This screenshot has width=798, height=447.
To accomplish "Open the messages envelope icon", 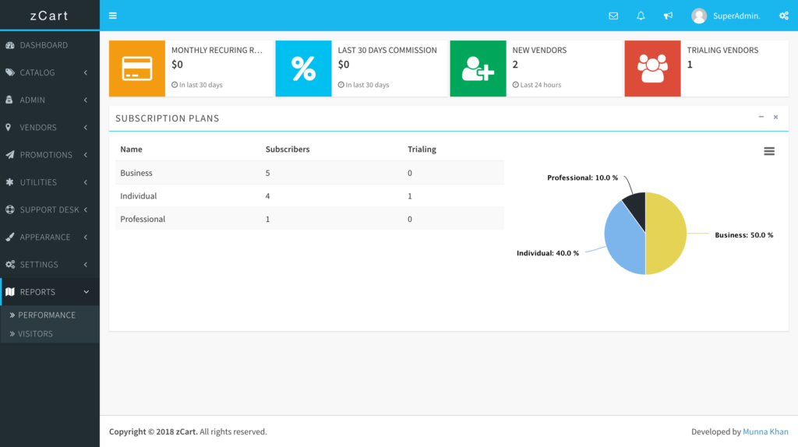I will (x=613, y=16).
